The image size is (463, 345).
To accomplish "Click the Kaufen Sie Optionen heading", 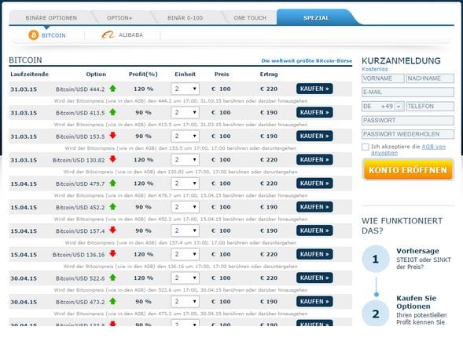I will click(417, 302).
